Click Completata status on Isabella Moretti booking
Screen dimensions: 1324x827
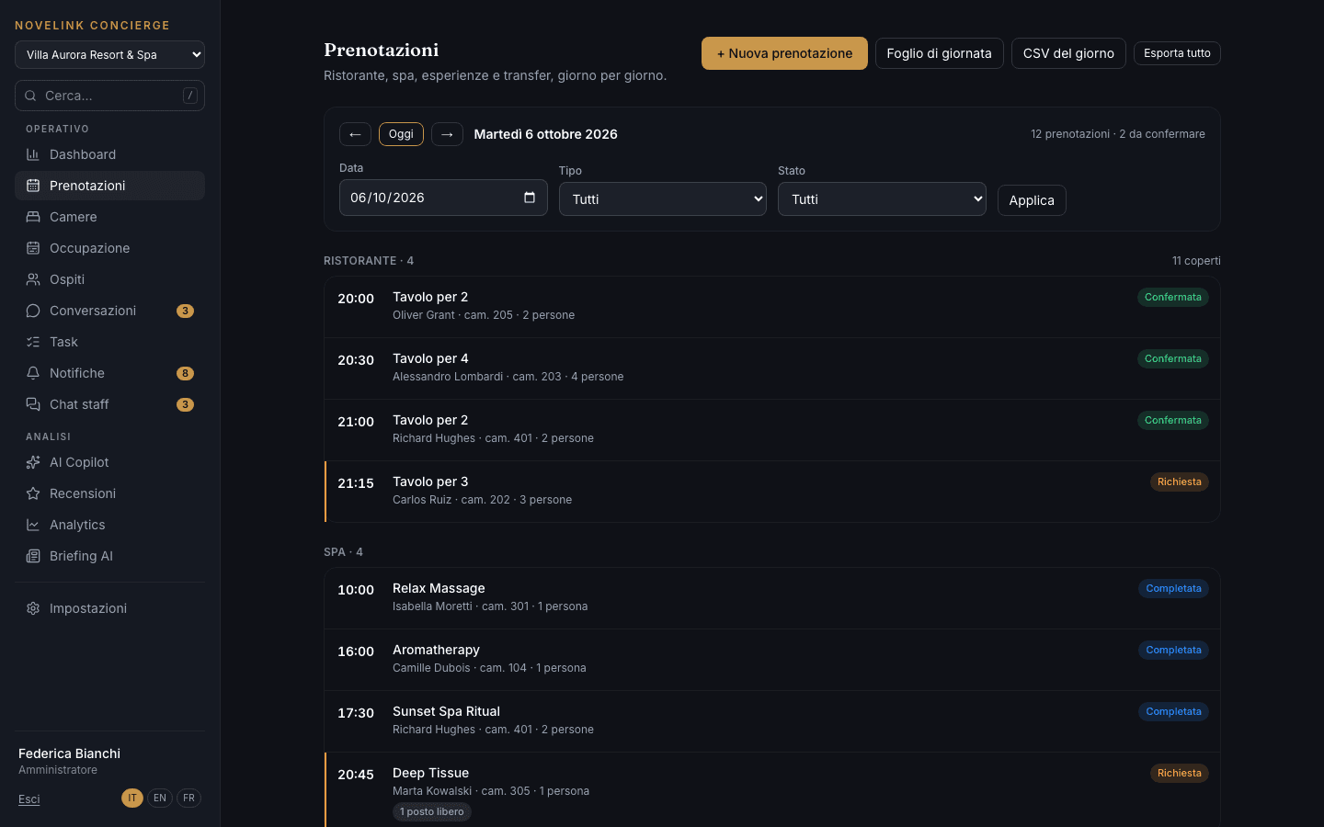pyautogui.click(x=1173, y=588)
